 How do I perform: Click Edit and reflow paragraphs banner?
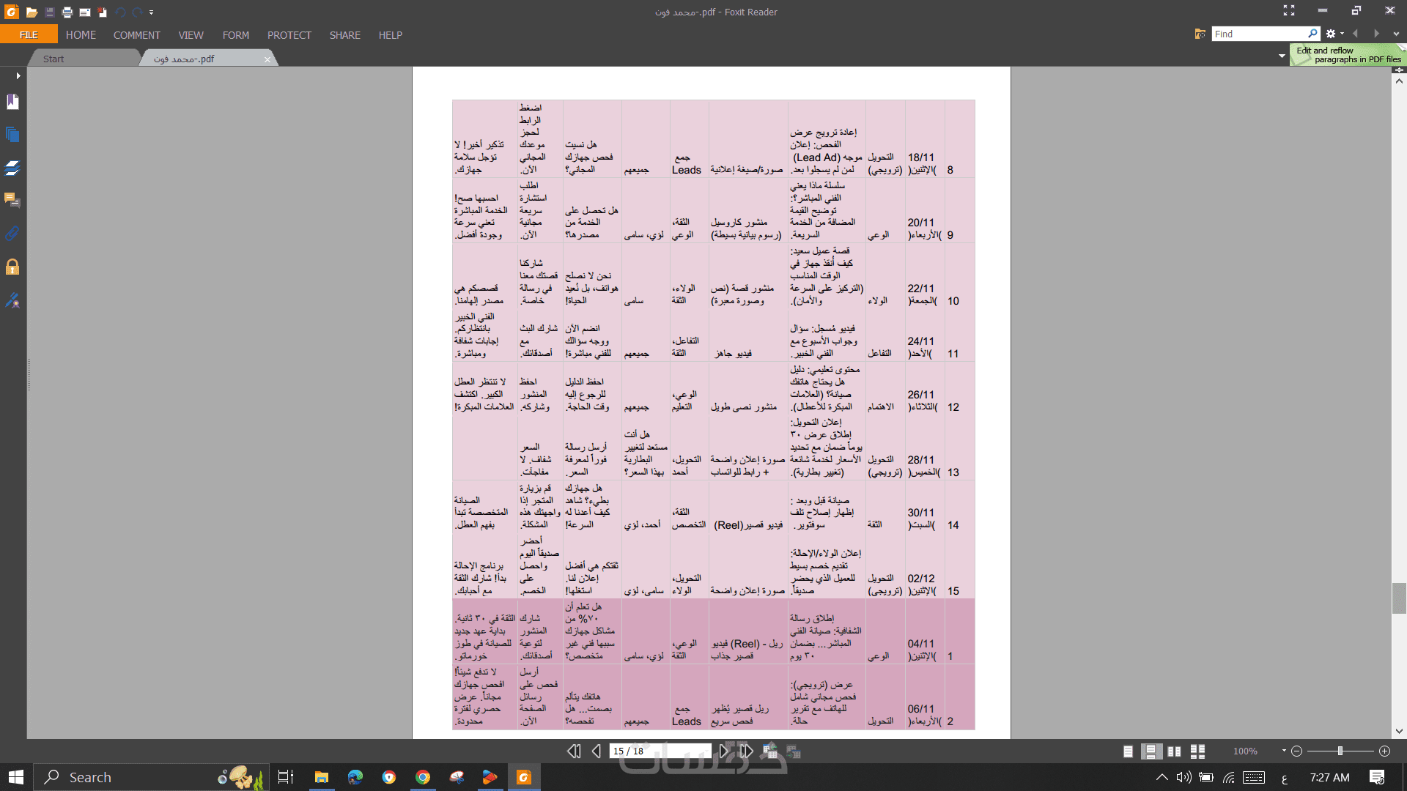click(x=1348, y=55)
